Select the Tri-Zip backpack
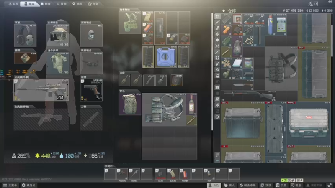Image resolution: width=335 pixels, height=188 pixels. pos(130,104)
